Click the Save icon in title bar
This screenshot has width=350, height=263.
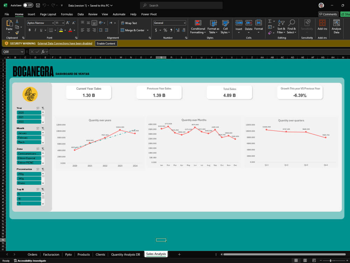coord(38,5)
